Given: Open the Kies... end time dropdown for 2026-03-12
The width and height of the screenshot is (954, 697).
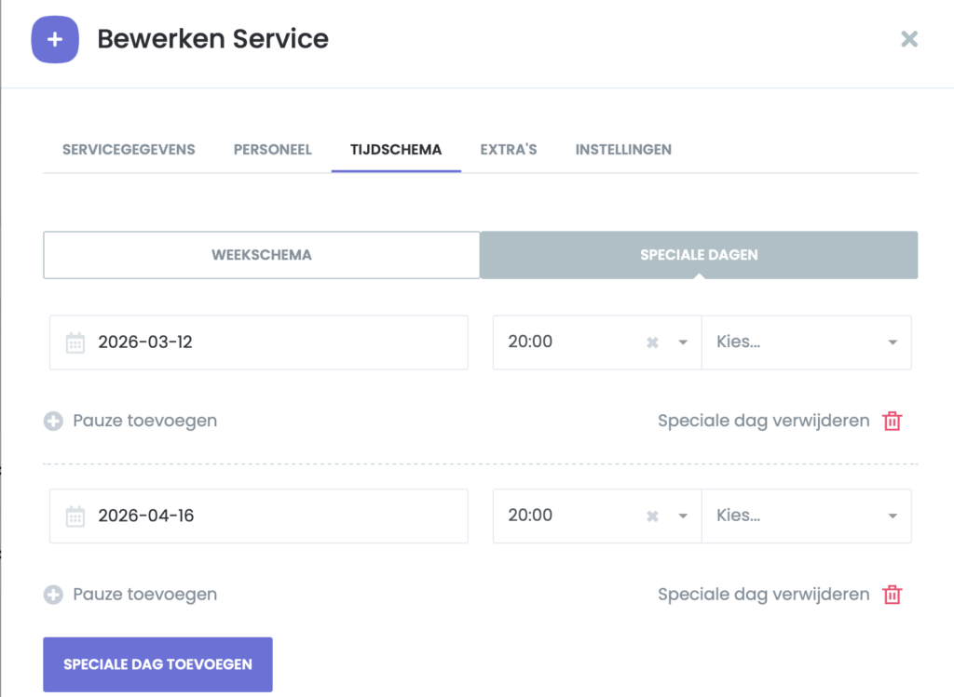Looking at the screenshot, I should pos(805,342).
